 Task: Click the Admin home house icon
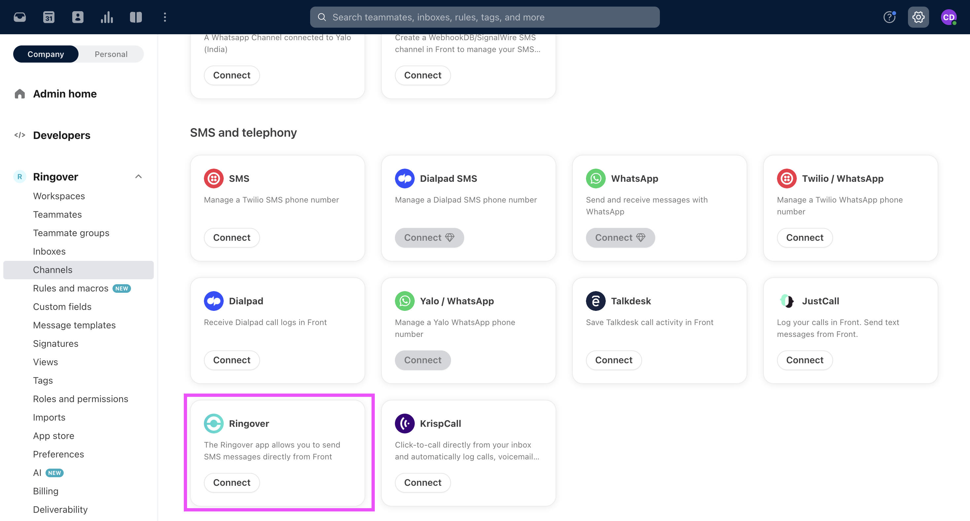(19, 94)
